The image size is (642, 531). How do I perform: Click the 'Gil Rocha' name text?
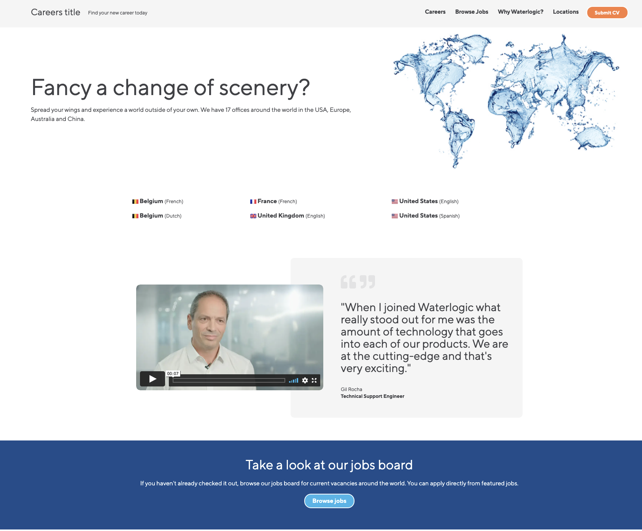pos(351,389)
